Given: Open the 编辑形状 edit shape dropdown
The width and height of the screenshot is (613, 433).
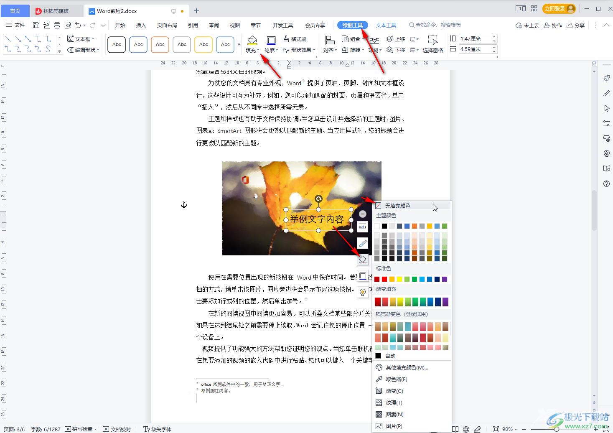Looking at the screenshot, I should 83,50.
